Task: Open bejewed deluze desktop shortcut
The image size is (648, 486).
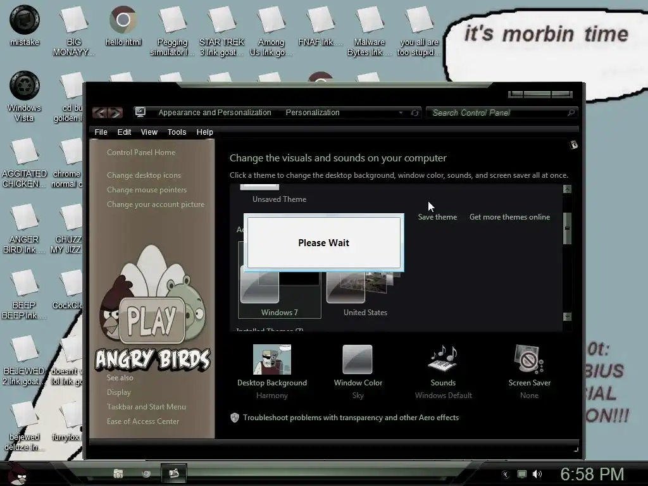Action: [x=24, y=426]
